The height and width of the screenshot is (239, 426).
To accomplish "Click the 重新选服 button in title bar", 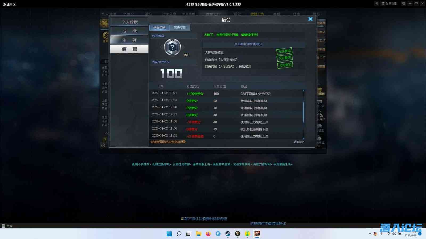I will point(389,3).
